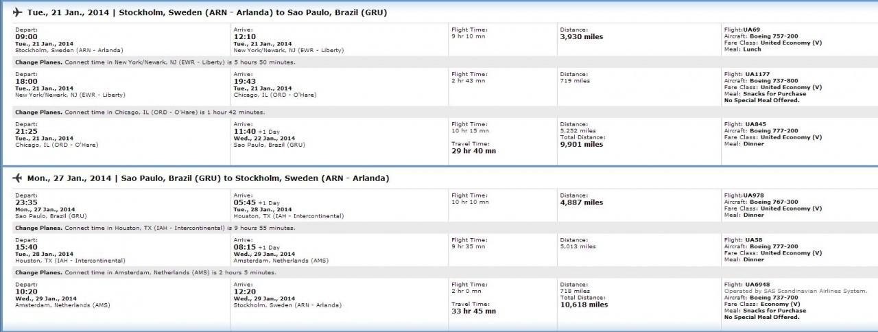878x332 pixels.
Task: Click the 9,901 miles total distance
Action: tap(582, 144)
